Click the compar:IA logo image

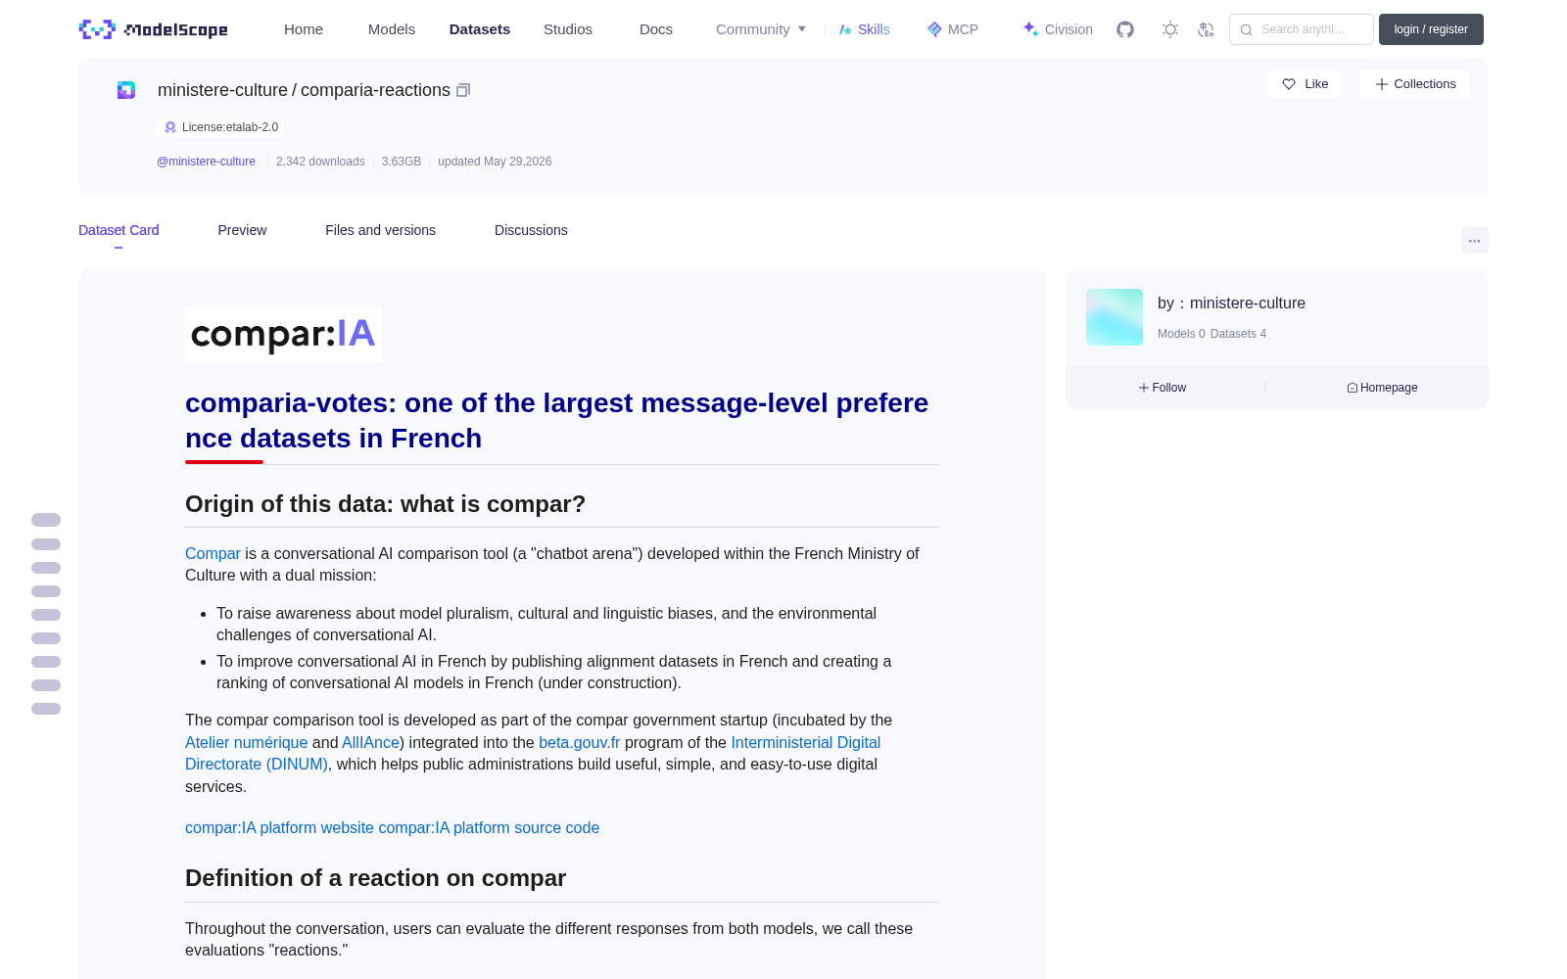click(x=283, y=335)
